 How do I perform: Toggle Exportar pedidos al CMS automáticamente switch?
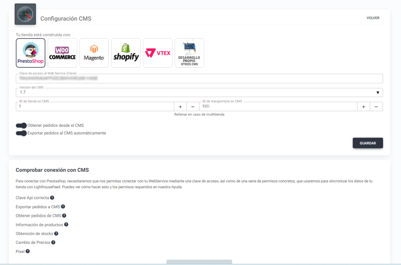pos(21,133)
